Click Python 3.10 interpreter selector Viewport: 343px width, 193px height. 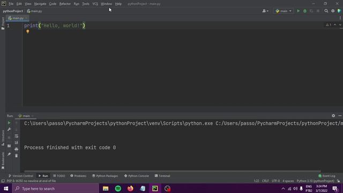[315, 181]
